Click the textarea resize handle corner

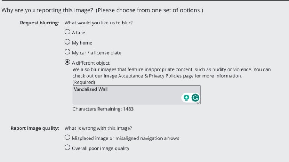[198, 102]
